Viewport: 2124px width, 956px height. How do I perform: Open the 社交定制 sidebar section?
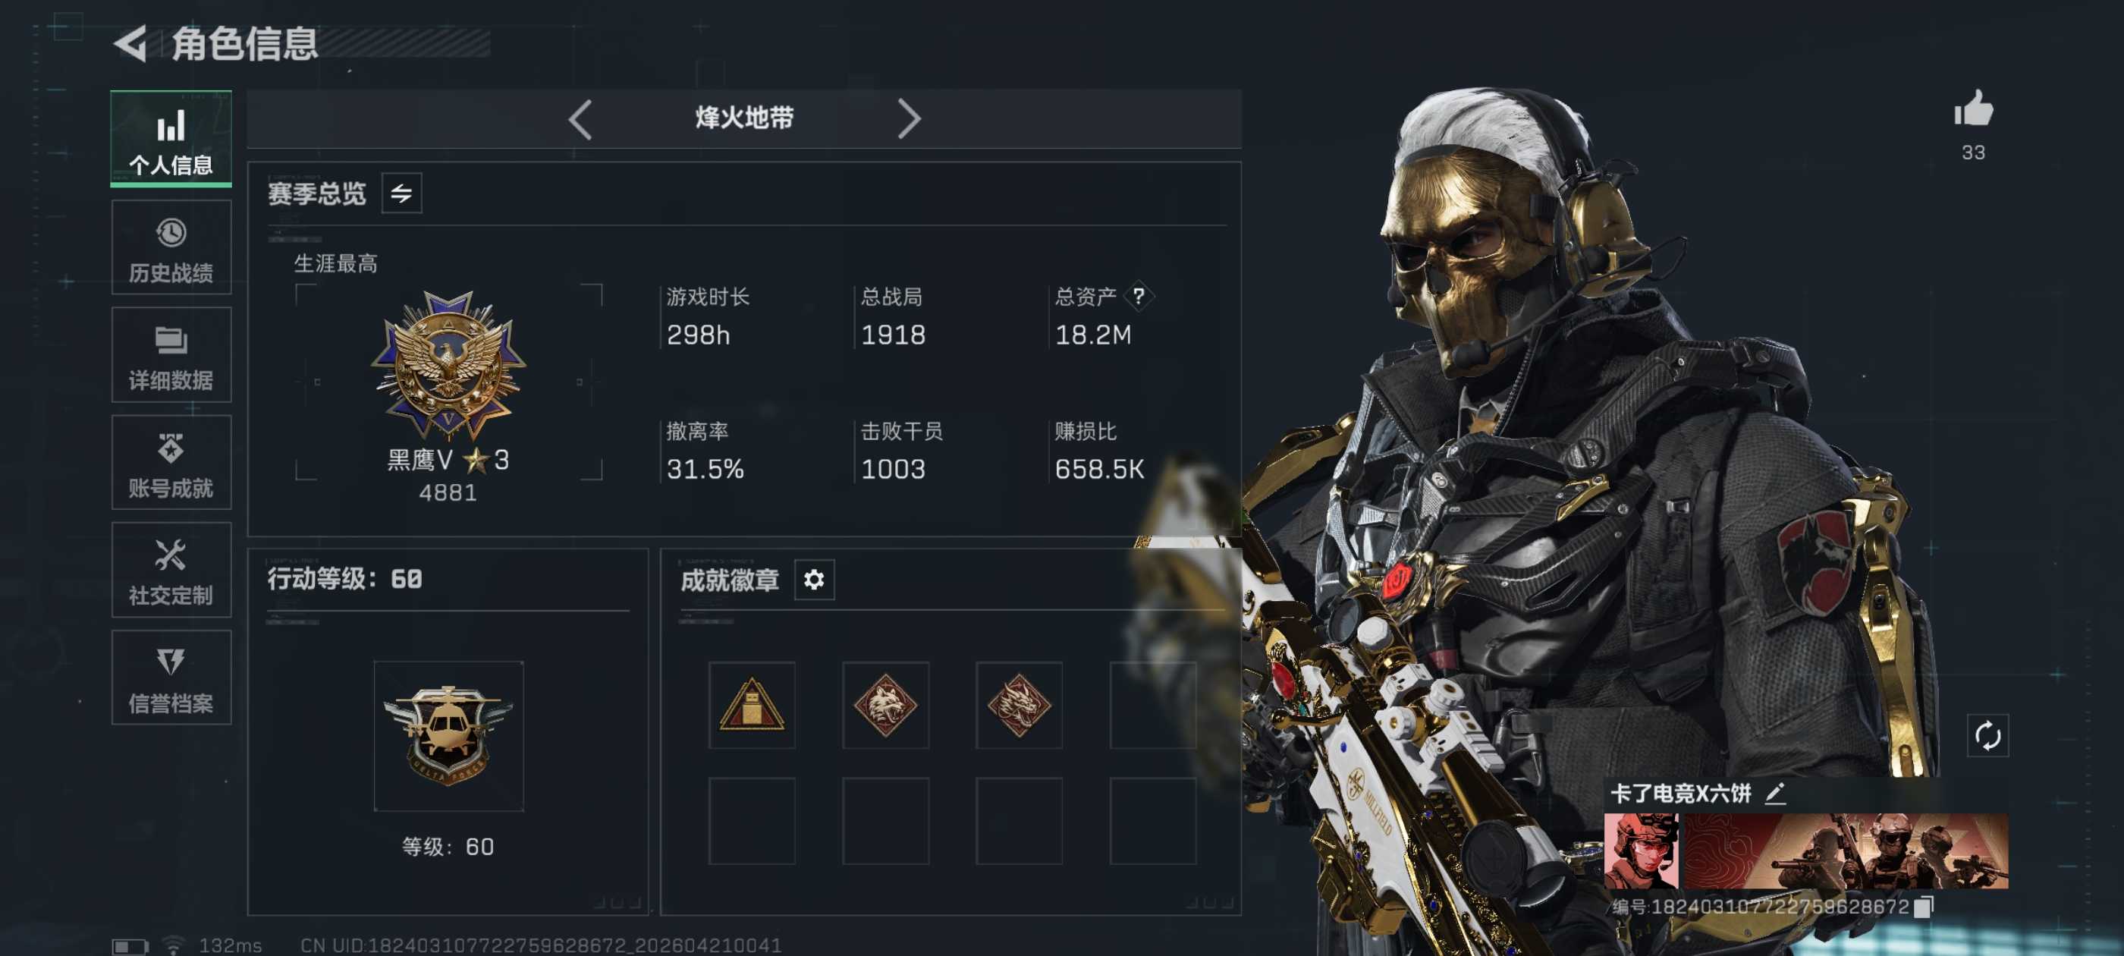pyautogui.click(x=171, y=570)
